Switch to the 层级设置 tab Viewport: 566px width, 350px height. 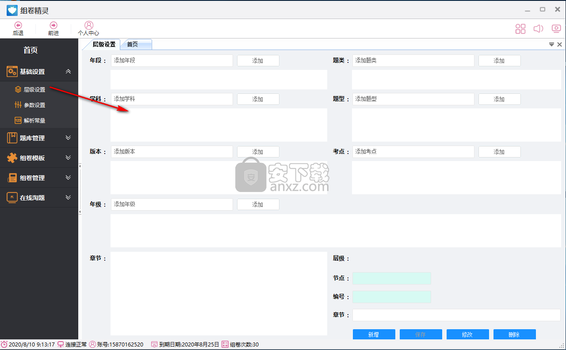(x=104, y=44)
